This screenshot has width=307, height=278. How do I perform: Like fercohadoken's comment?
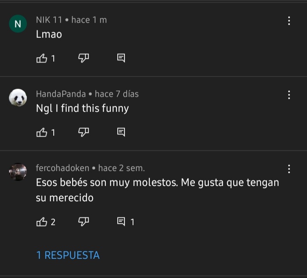click(42, 221)
